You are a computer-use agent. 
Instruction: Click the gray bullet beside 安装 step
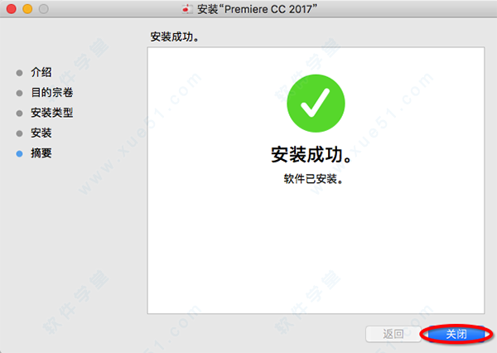tap(19, 133)
